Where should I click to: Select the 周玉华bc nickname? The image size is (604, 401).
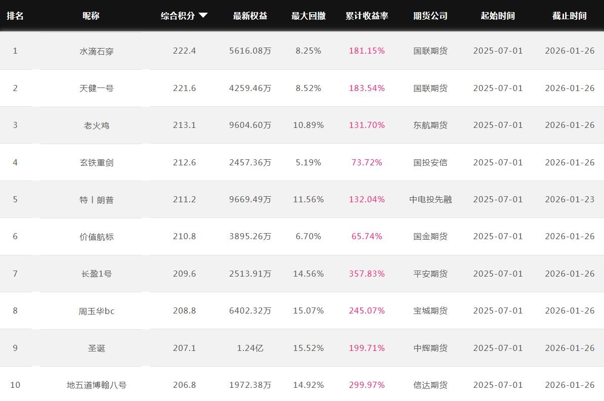coord(96,311)
